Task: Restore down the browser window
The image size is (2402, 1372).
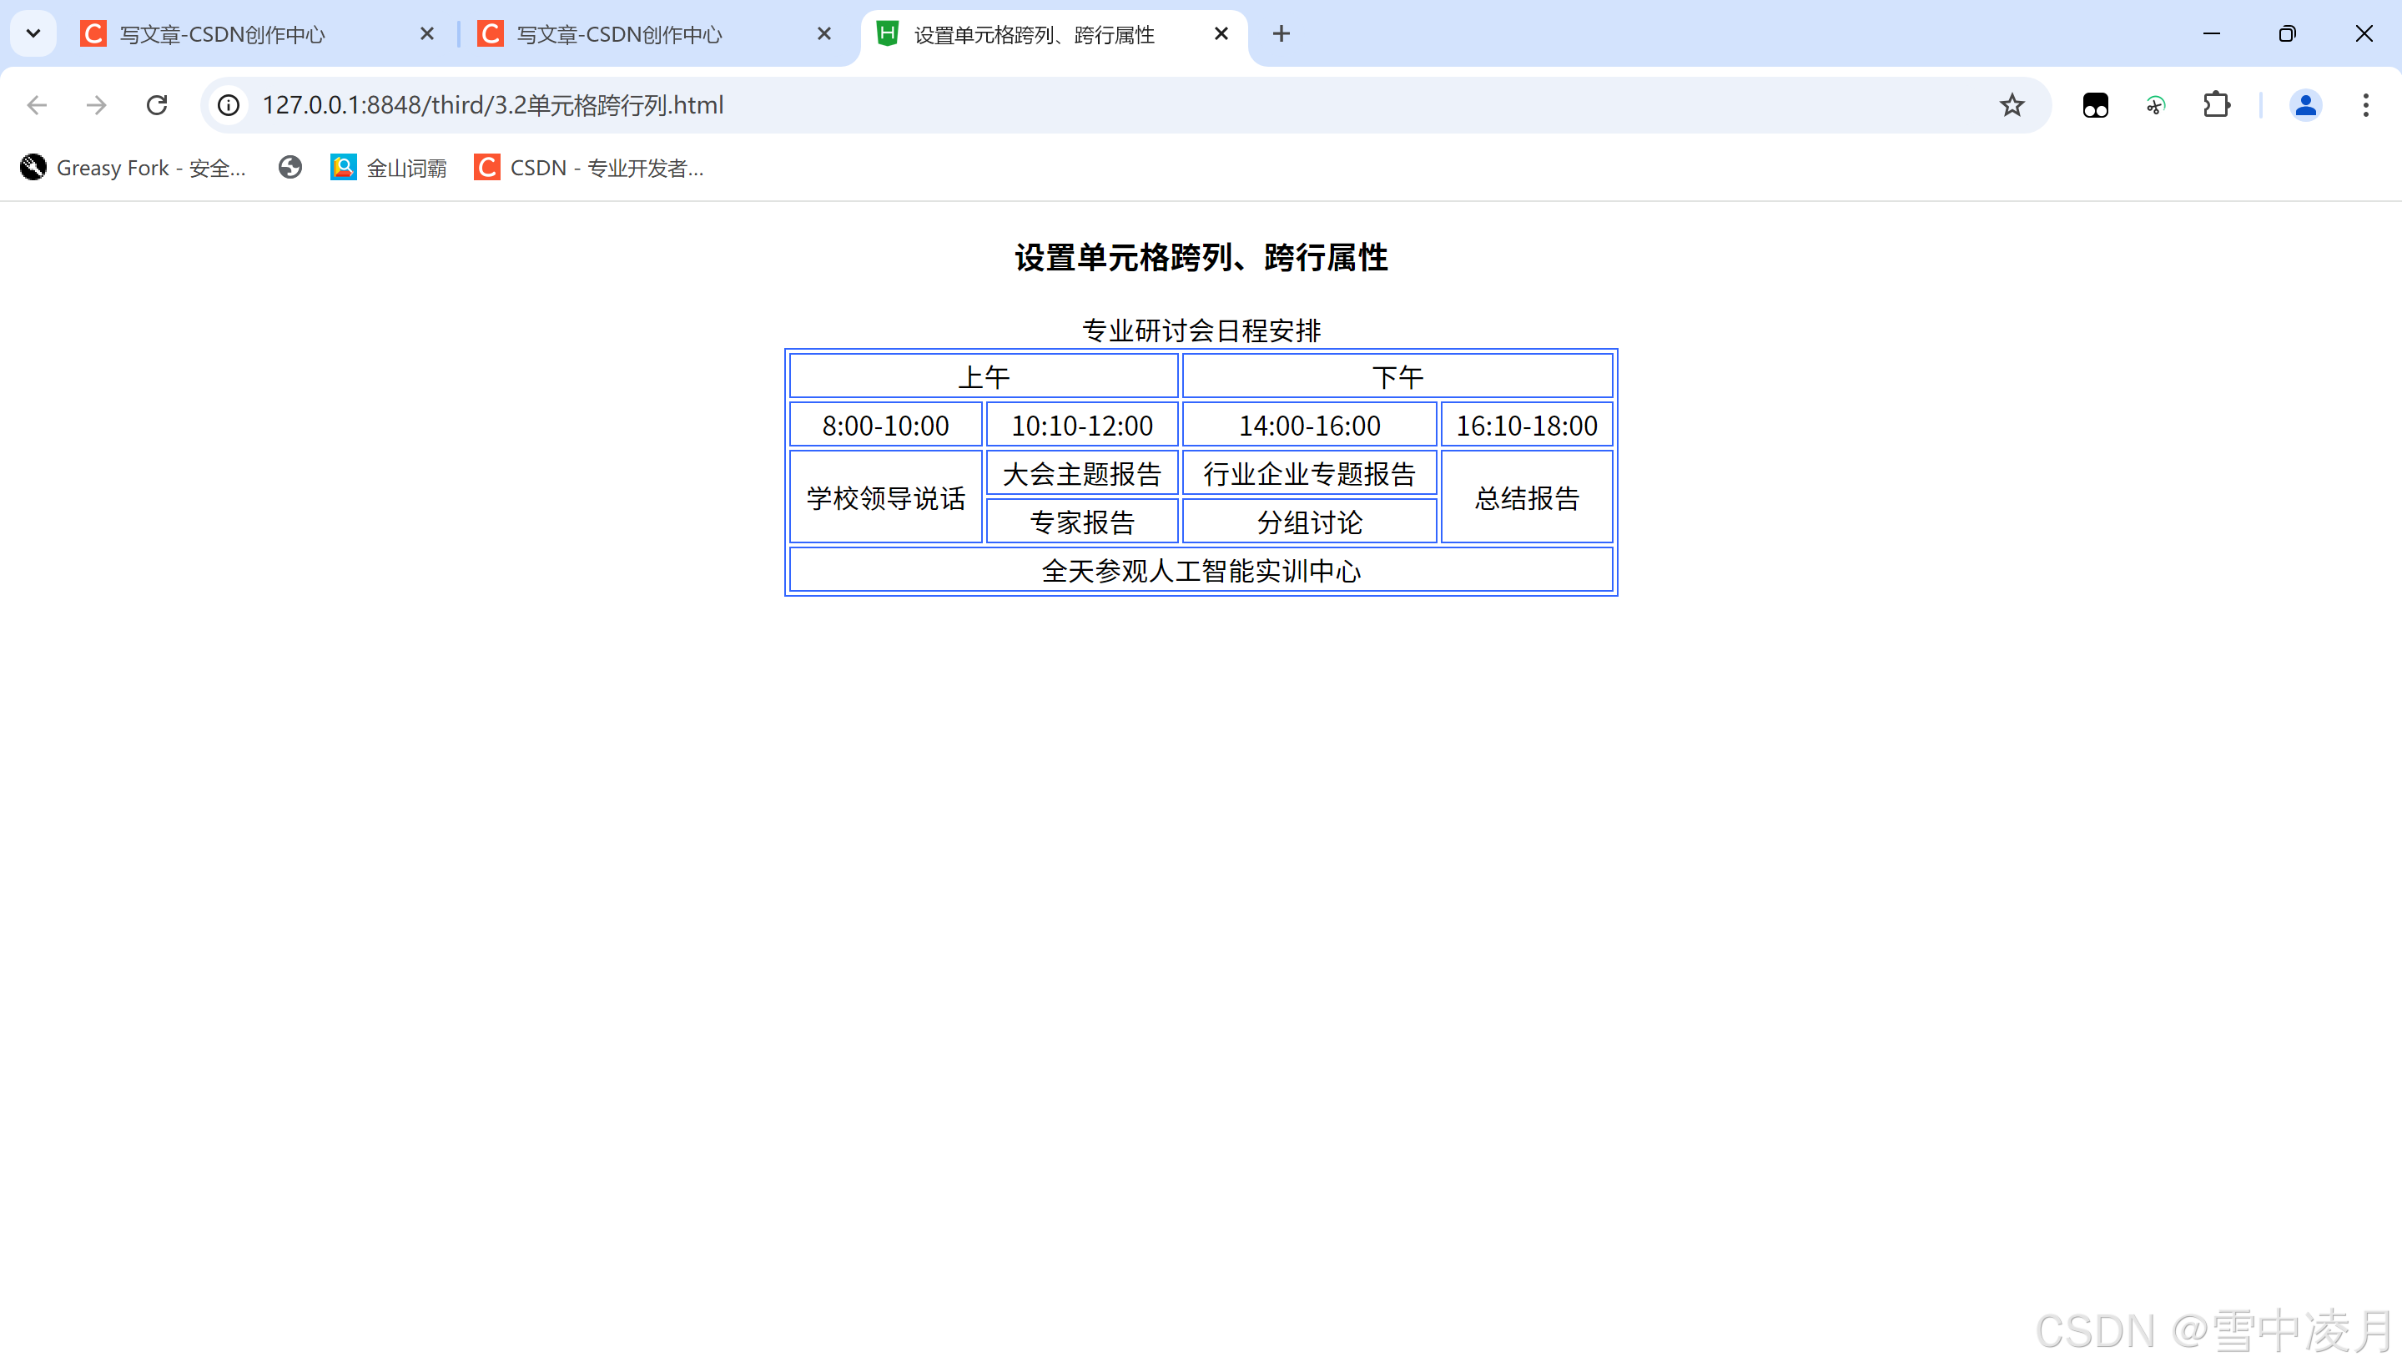Action: pyautogui.click(x=2287, y=34)
